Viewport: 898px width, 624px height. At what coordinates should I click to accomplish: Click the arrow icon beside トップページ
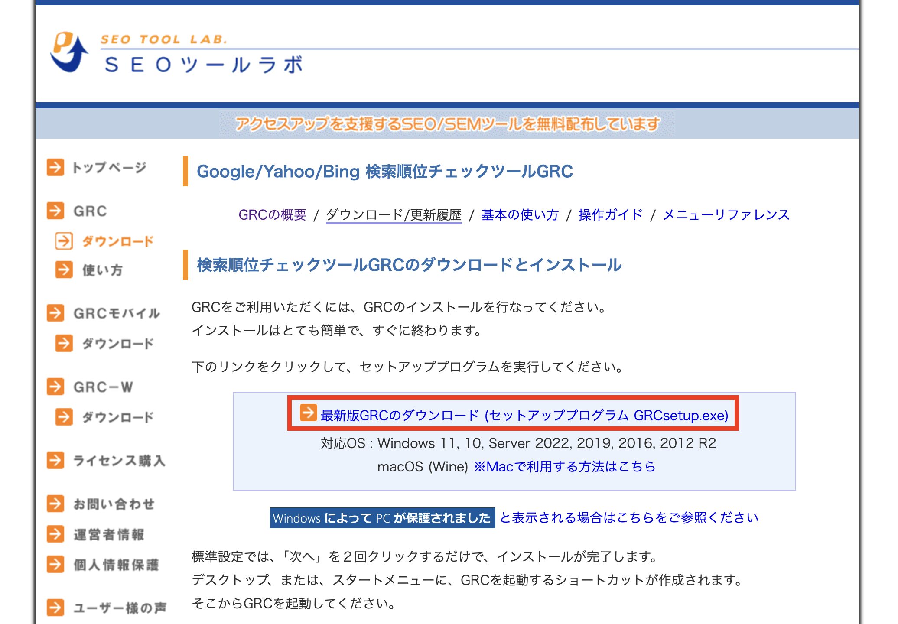(x=55, y=167)
